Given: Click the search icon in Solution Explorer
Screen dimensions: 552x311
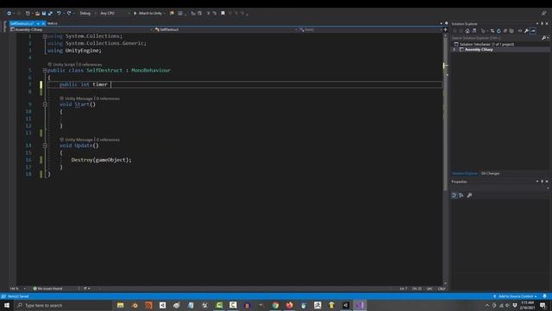Looking at the screenshot, I should [x=544, y=38].
